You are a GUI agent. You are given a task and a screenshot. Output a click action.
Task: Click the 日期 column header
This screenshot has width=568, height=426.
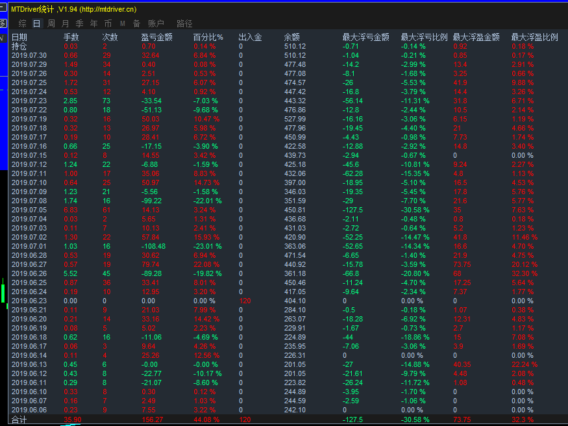tap(19, 37)
